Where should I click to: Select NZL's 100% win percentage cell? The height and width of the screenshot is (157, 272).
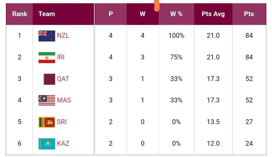[x=176, y=36]
